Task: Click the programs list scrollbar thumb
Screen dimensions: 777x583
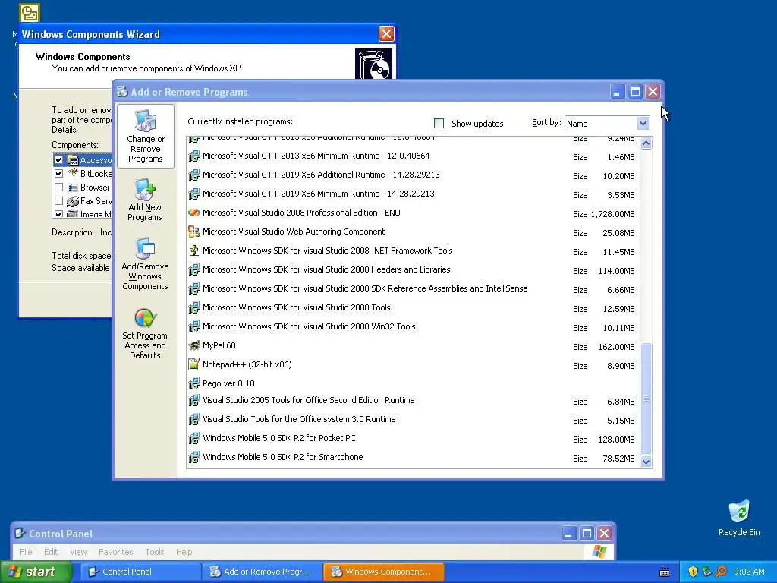Action: pos(646,399)
